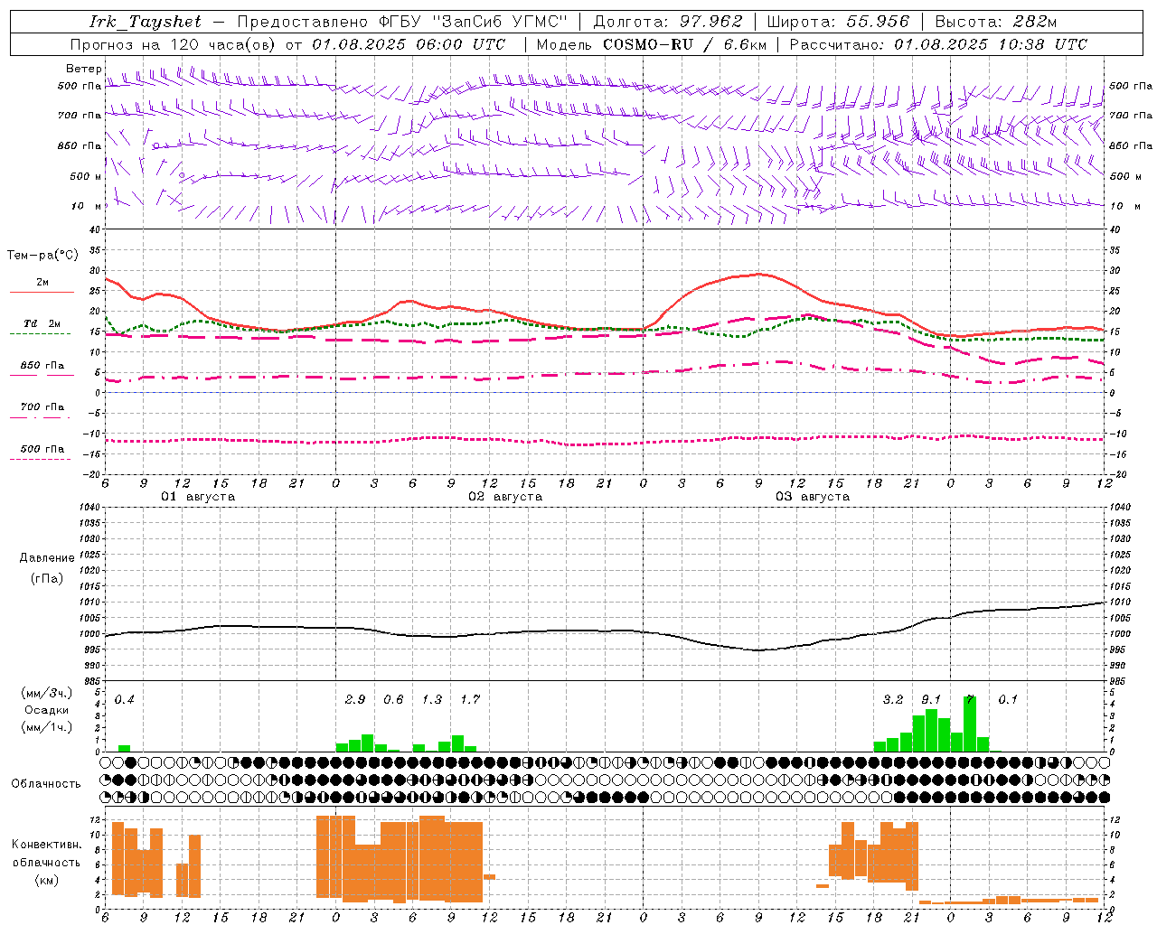The width and height of the screenshot is (1157, 925).
Task: Click the lone green precipitation bar on 01 августа
Action: click(x=125, y=748)
